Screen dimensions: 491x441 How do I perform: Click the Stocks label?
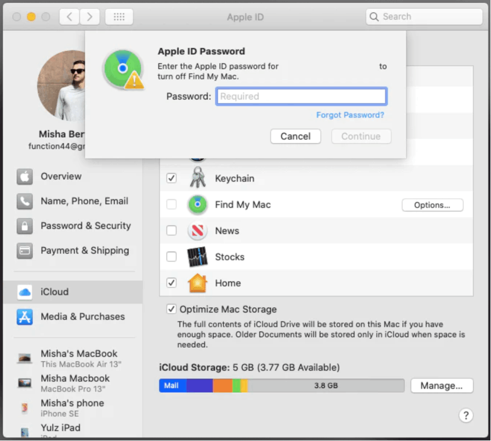coord(230,257)
